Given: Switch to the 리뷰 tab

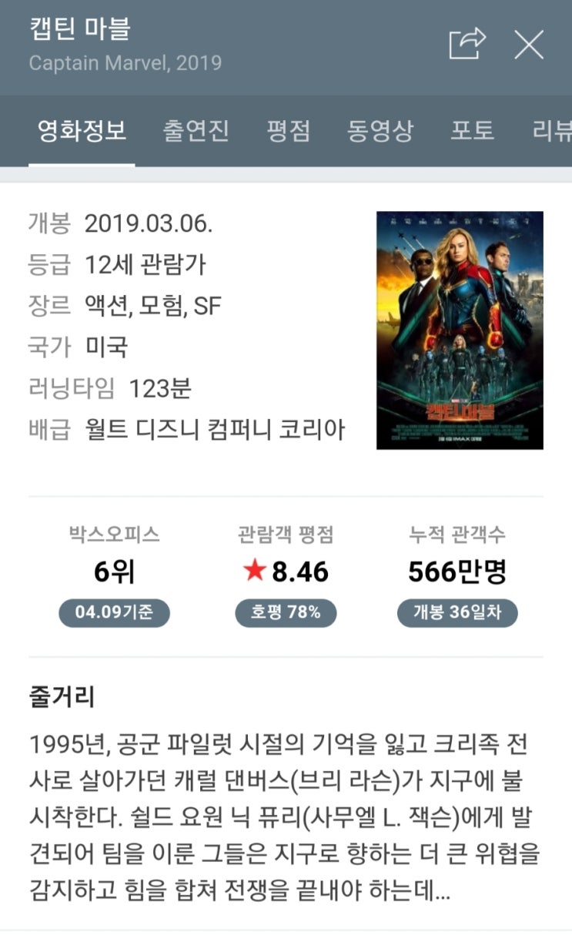Looking at the screenshot, I should 552,130.
